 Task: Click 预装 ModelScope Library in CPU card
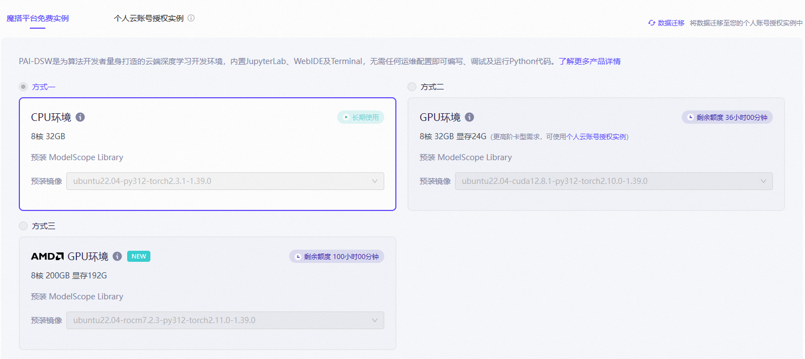[x=77, y=157]
